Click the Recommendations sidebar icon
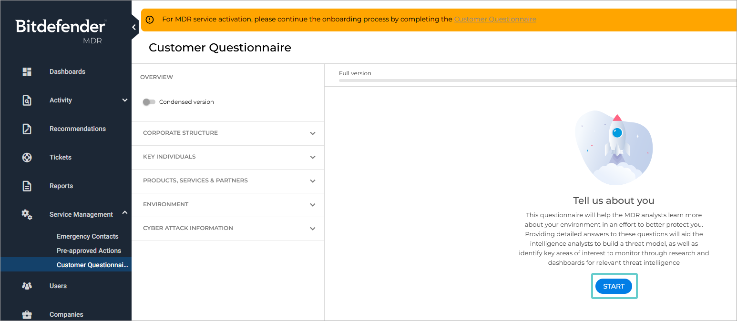 27,129
